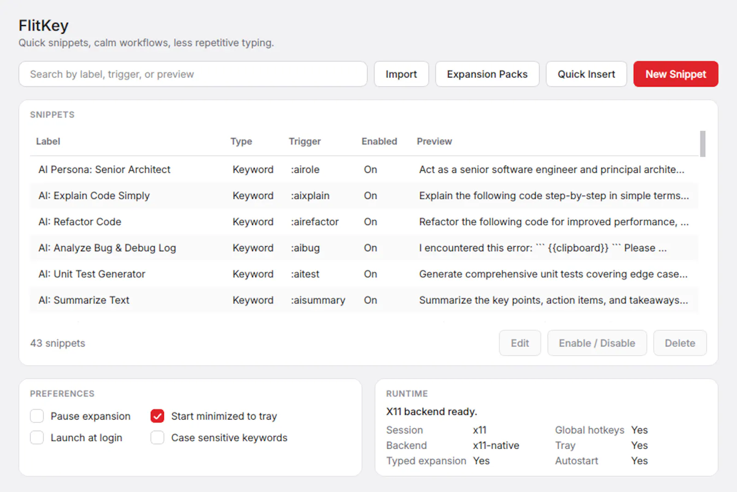The image size is (737, 492).
Task: Click the Preview column header
Action: (434, 142)
